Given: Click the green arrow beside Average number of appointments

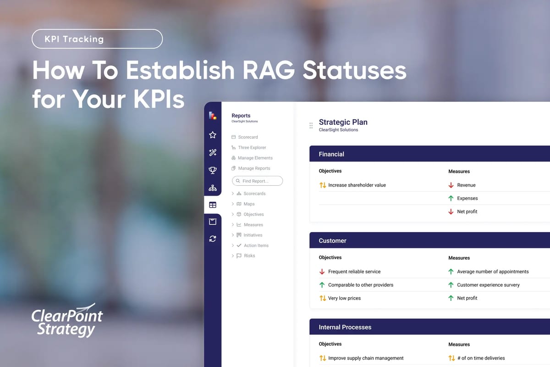Looking at the screenshot, I should pyautogui.click(x=451, y=272).
